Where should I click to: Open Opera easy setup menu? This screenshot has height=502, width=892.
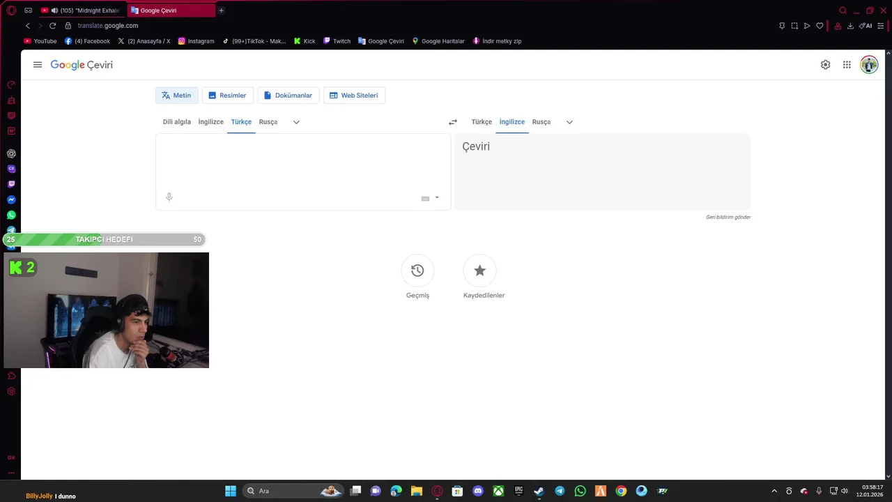click(x=881, y=26)
